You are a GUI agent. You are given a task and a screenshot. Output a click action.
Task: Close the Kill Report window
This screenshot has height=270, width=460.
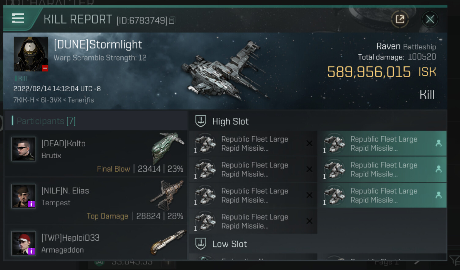coord(430,20)
